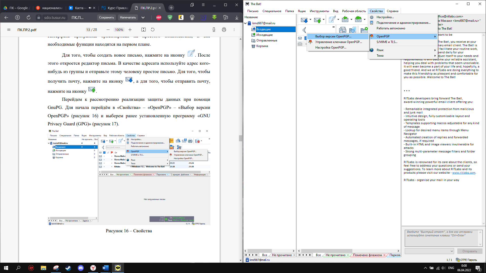Viewport: 486px width, 273px height.
Task: Open PDF sidebar hamburger menu
Action: point(9,30)
